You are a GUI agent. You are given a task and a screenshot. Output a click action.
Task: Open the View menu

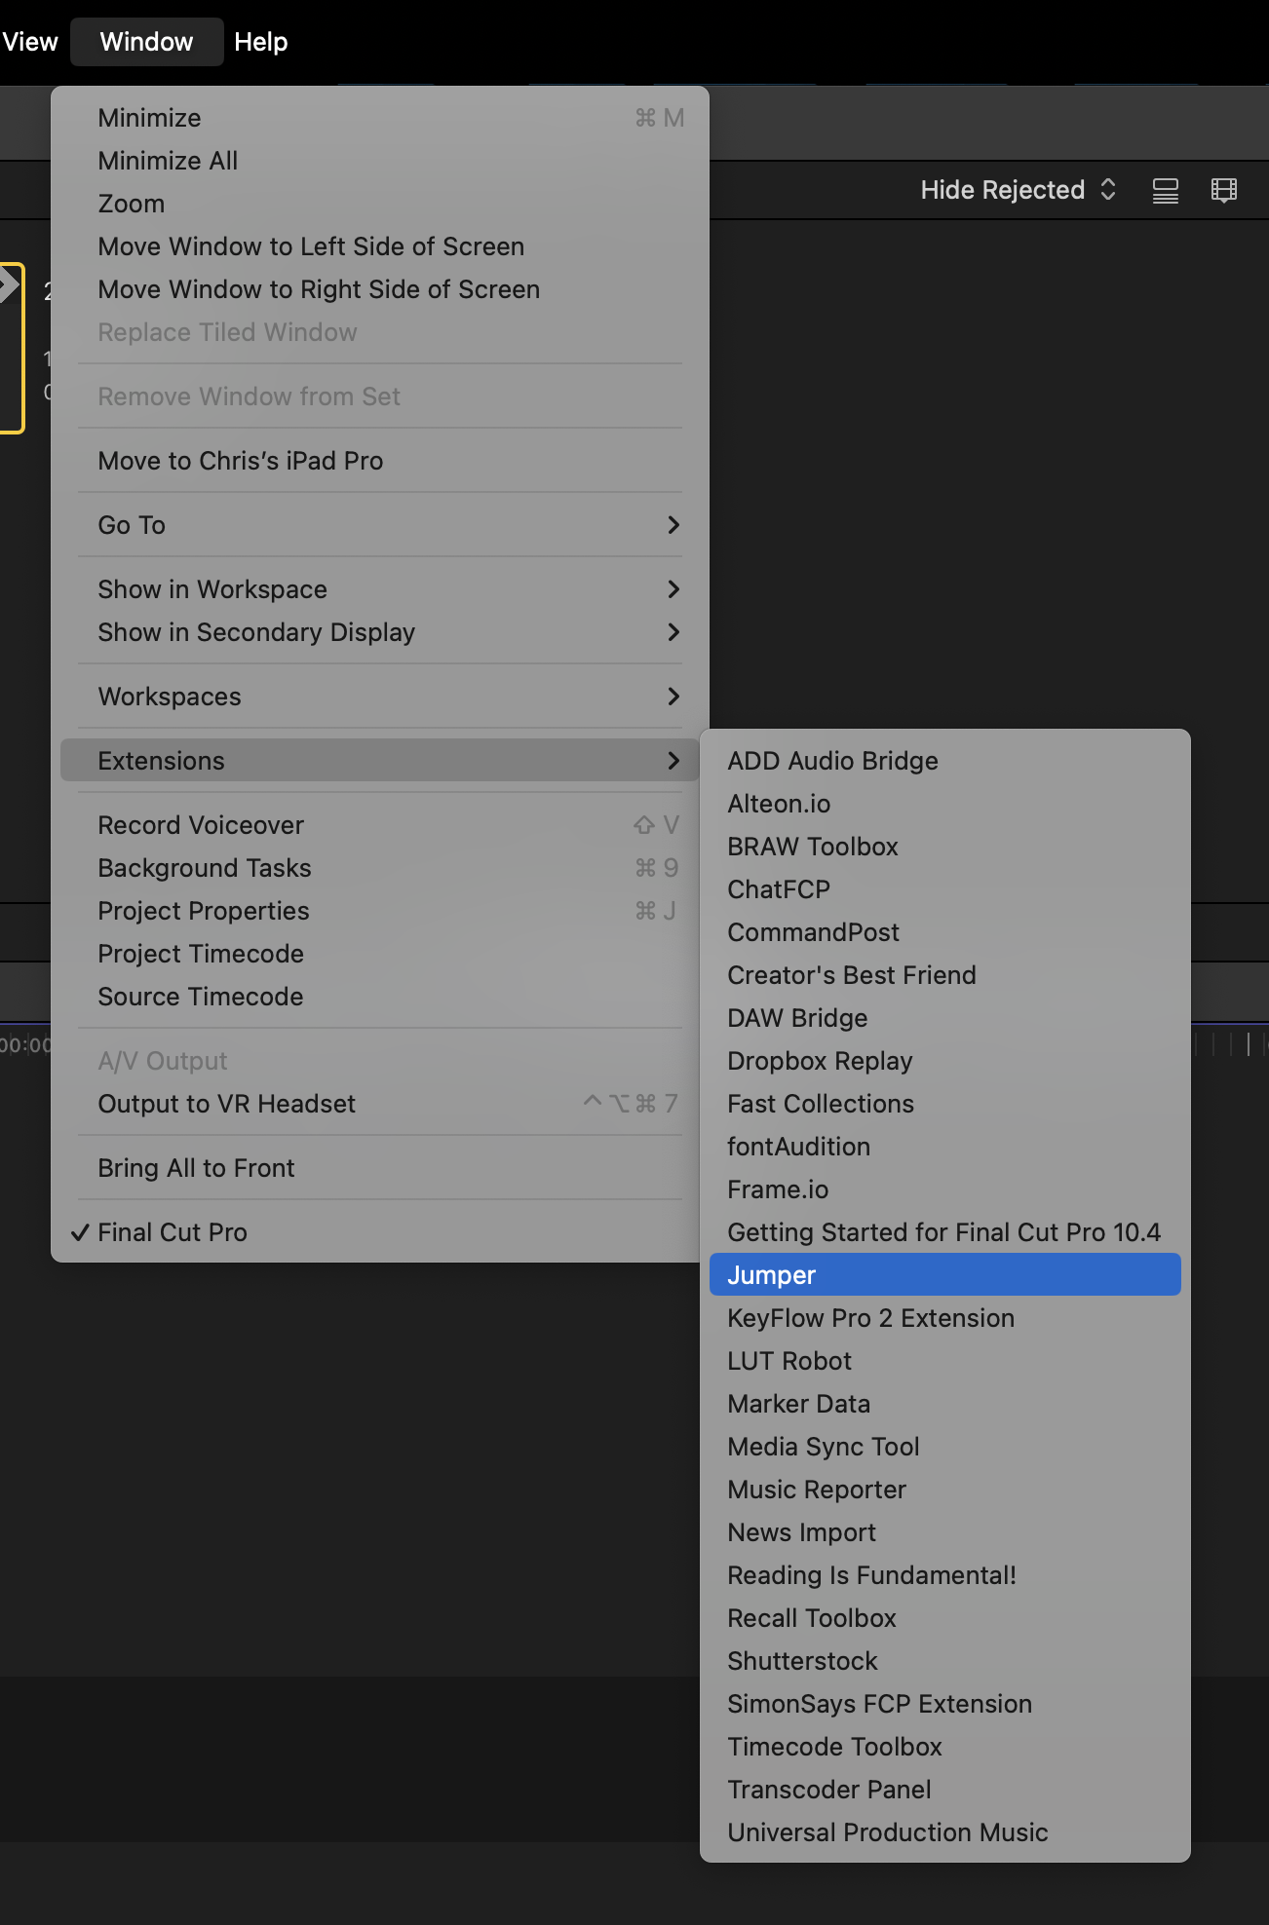[30, 42]
